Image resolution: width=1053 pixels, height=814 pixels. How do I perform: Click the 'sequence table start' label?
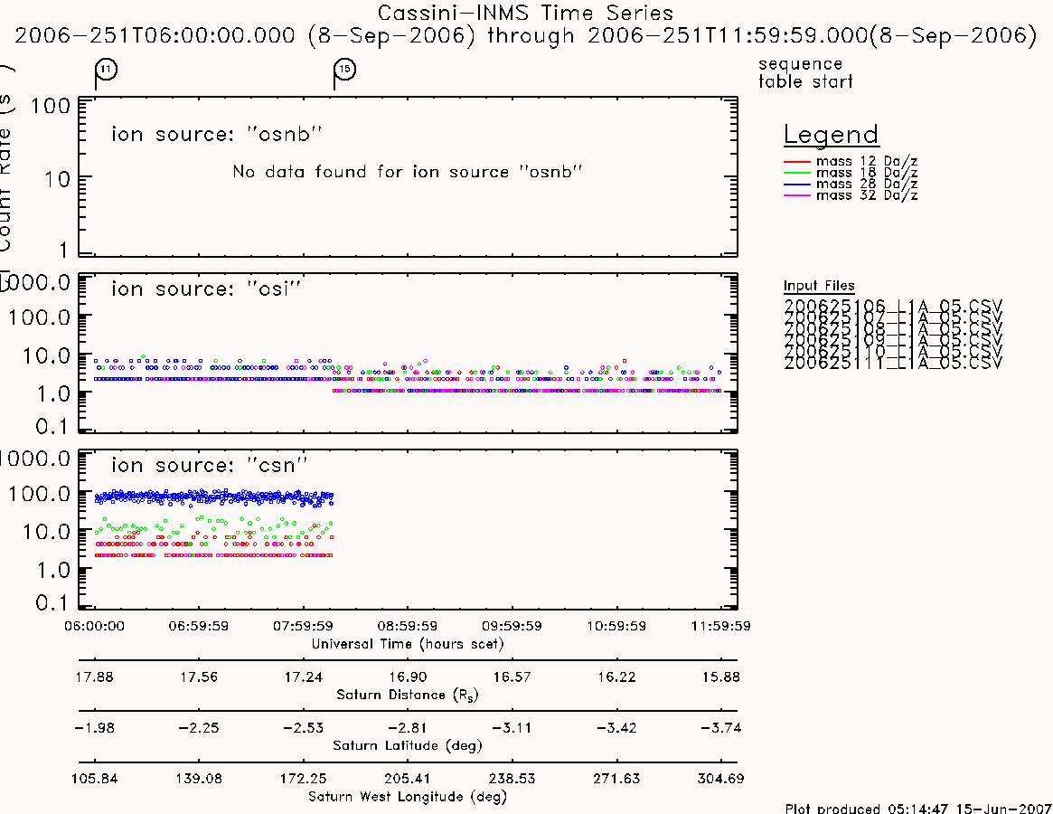[805, 72]
